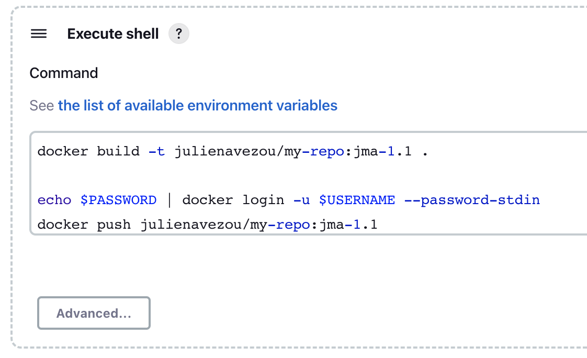Show Execute shell step documentation
The height and width of the screenshot is (358, 587).
tap(179, 33)
